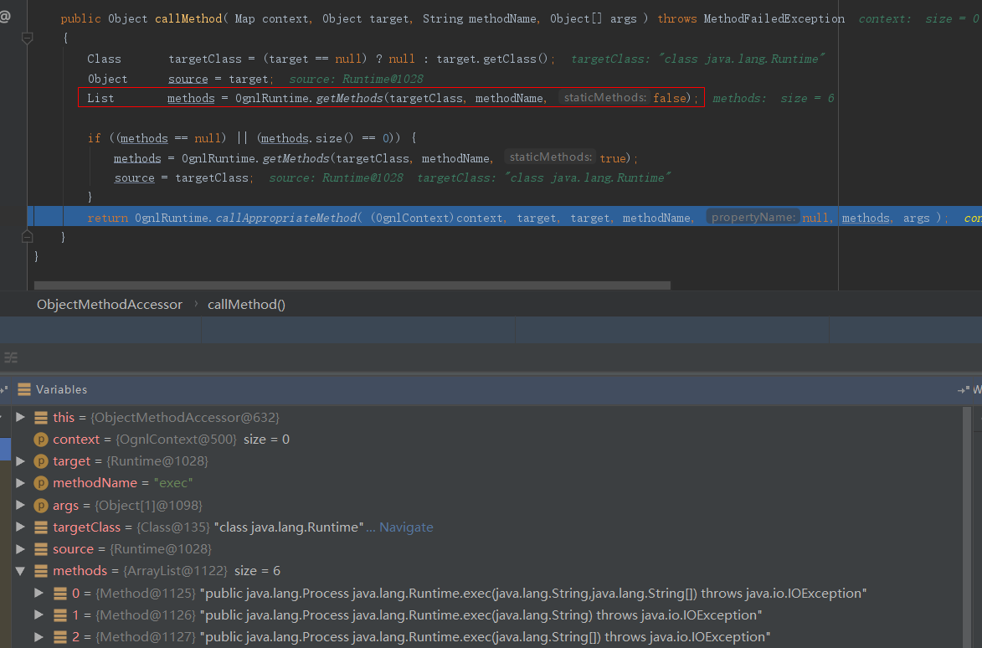Click the staticMethods false parameter hint

[x=604, y=98]
